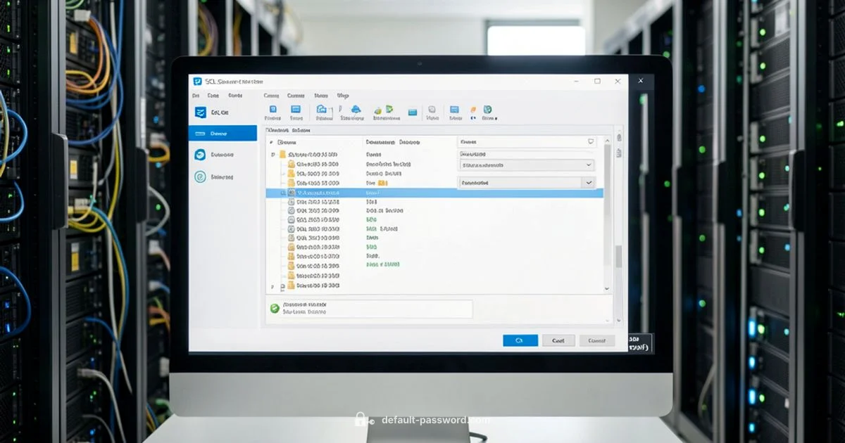Image resolution: width=845 pixels, height=443 pixels.
Task: Click the leftmost blue square toolbar icon
Action: coord(273,110)
